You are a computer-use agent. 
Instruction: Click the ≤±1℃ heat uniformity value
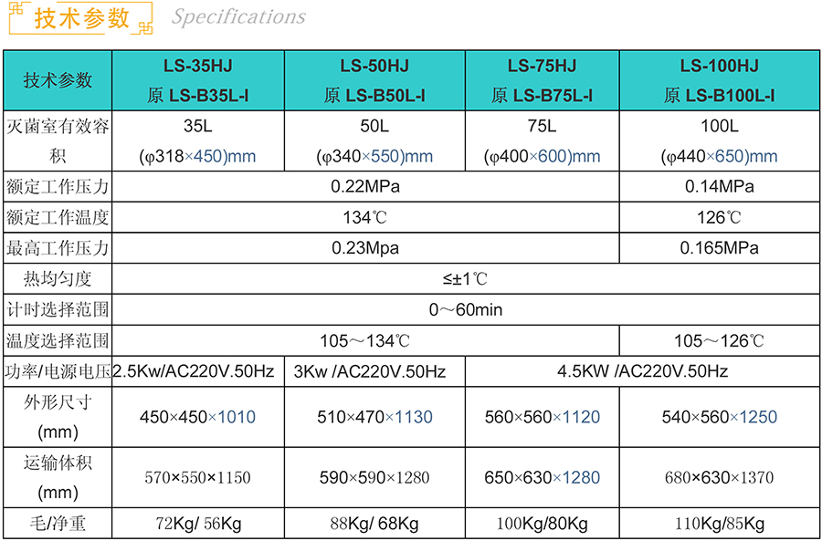[466, 278]
